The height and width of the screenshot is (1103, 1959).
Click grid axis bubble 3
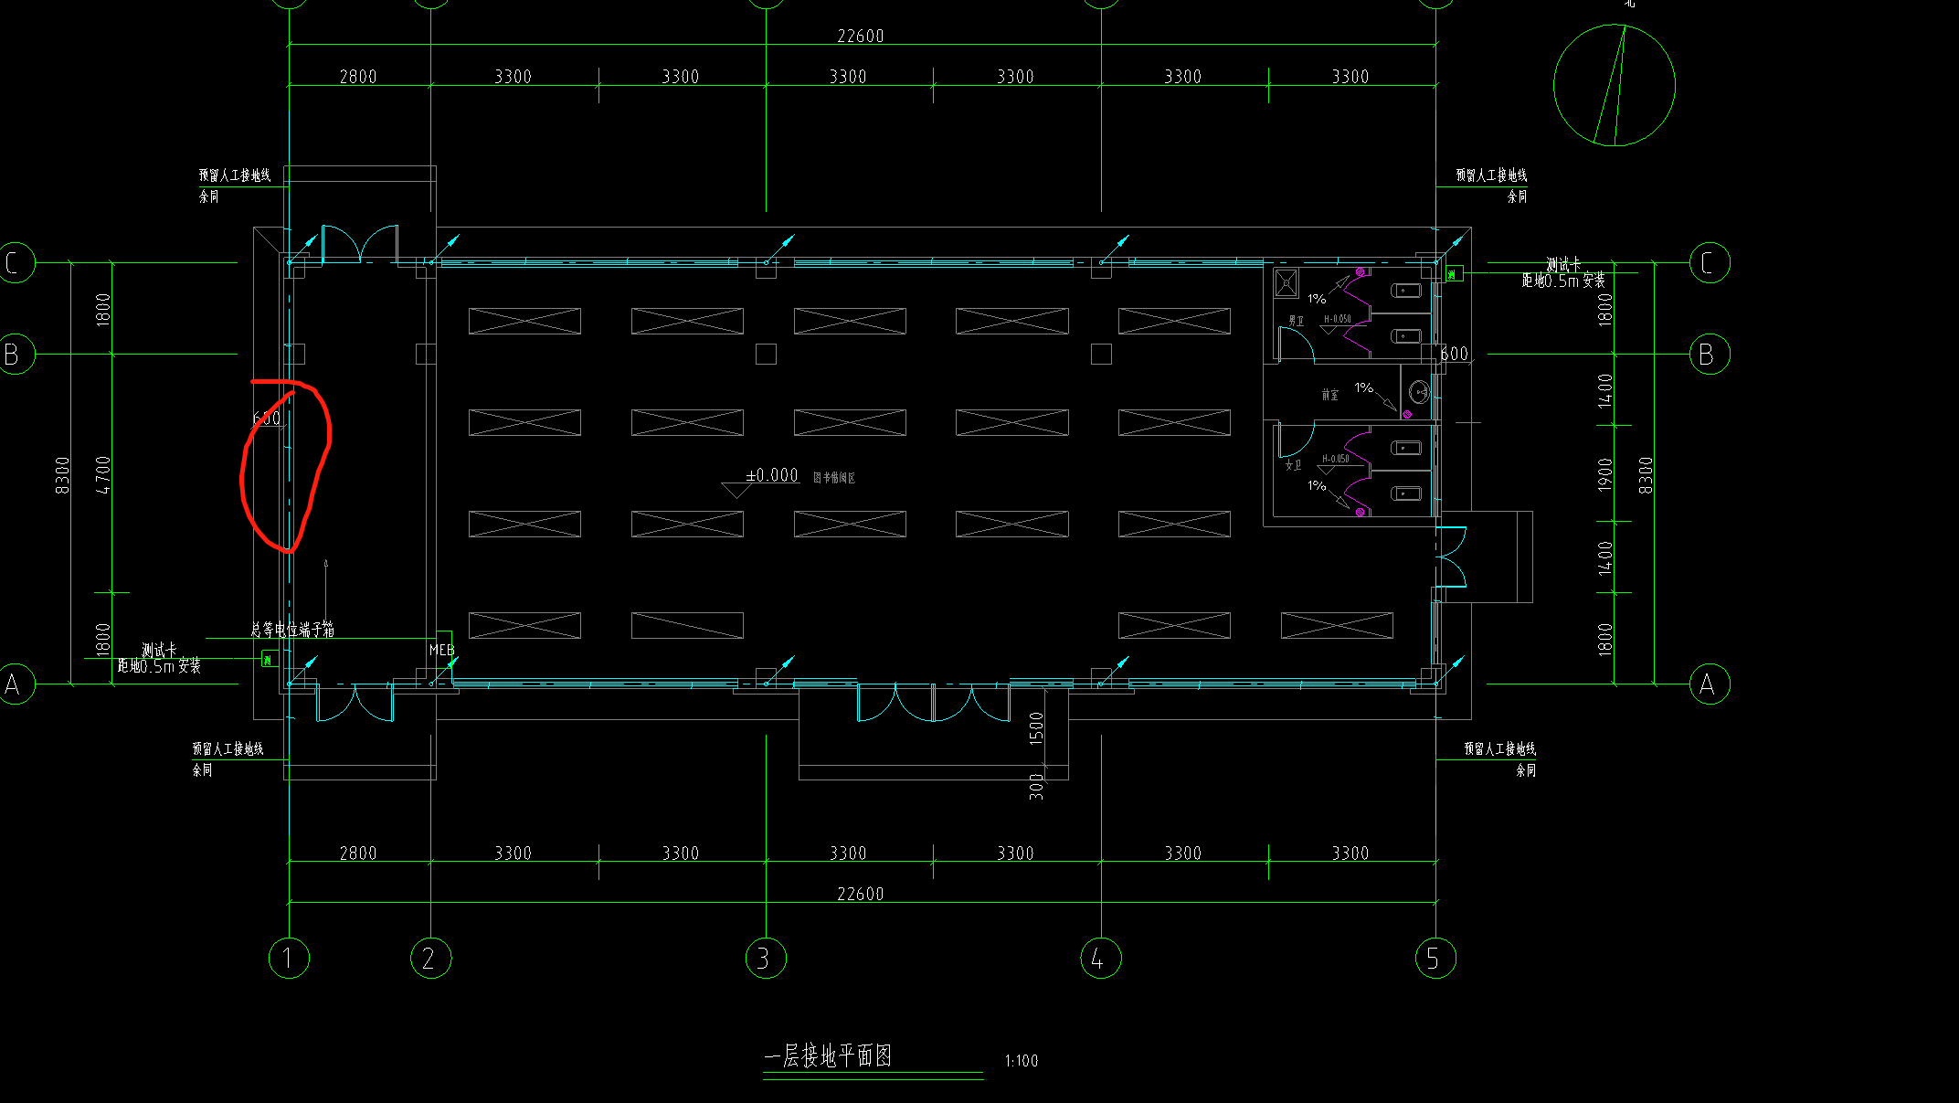coord(766,958)
